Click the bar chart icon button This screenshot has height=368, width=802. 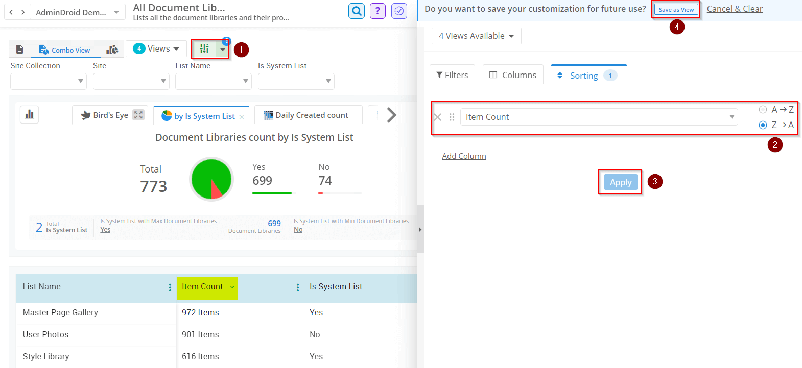point(30,114)
